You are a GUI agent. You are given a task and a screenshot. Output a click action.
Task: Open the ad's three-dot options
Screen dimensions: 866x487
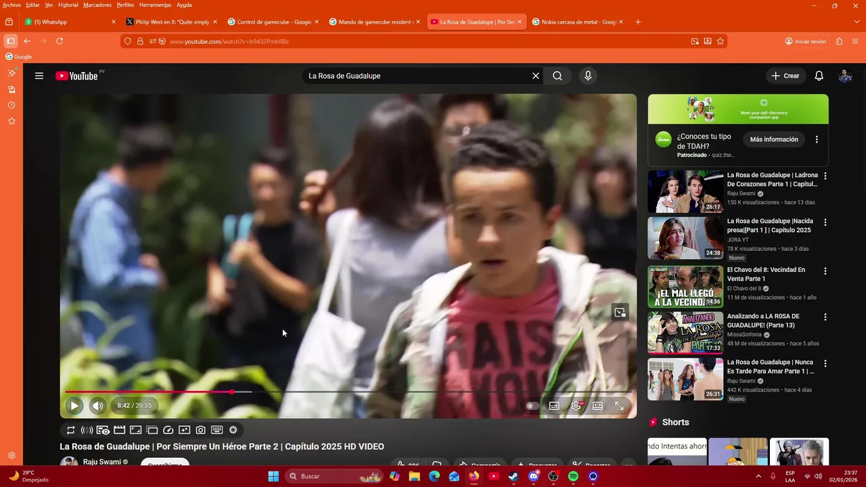tap(817, 139)
